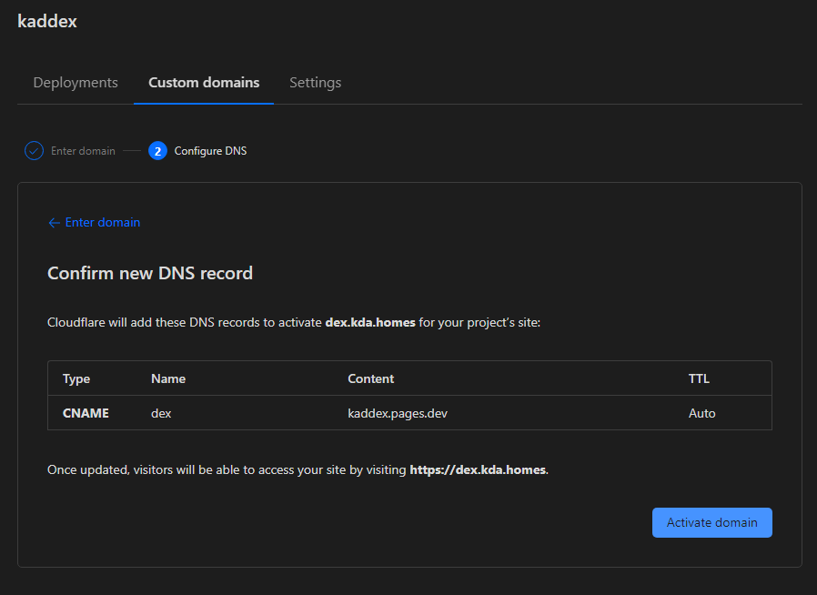Viewport: 817px width, 595px height.
Task: Click the Type column header
Action: (76, 378)
